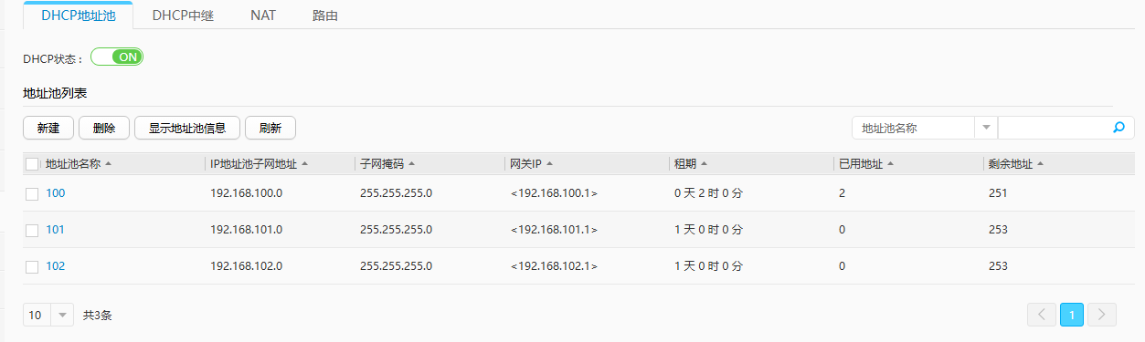This screenshot has width=1145, height=342.
Task: Toggle the DHCP状态 ON switch
Action: [x=117, y=57]
